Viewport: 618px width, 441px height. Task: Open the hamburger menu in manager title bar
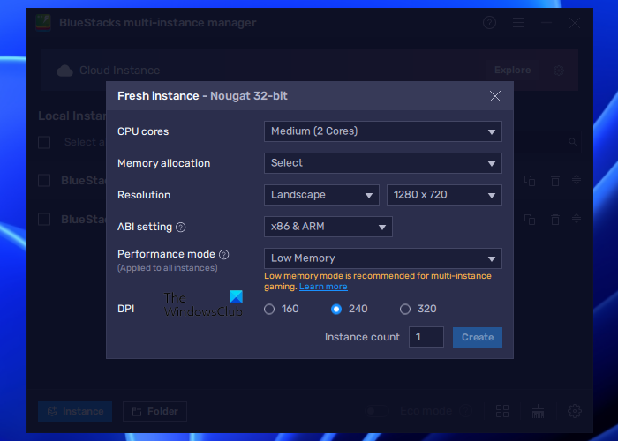click(x=518, y=23)
